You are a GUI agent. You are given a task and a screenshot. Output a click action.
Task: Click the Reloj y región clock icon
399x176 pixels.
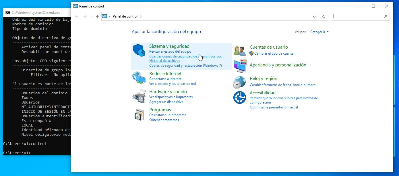tap(240, 82)
